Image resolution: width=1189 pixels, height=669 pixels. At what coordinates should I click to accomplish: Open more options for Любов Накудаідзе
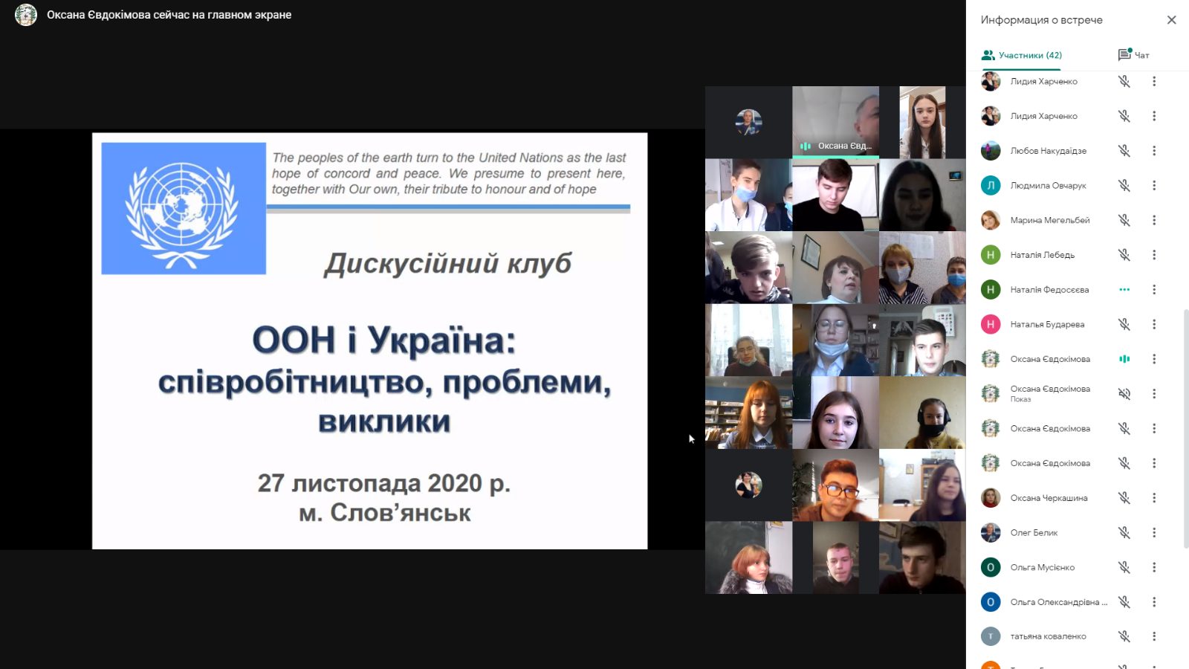pos(1154,151)
